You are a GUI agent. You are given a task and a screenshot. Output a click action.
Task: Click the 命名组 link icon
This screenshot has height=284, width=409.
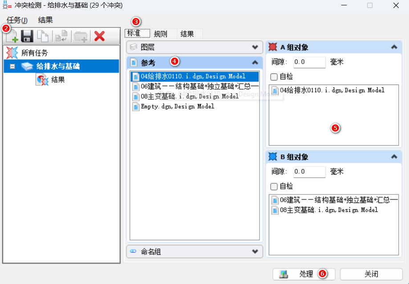coord(133,251)
